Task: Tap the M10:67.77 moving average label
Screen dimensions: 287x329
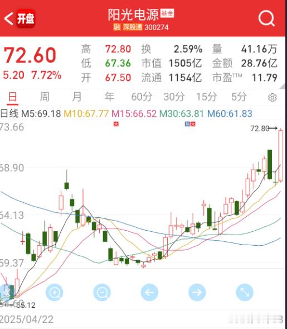Action: [x=86, y=114]
